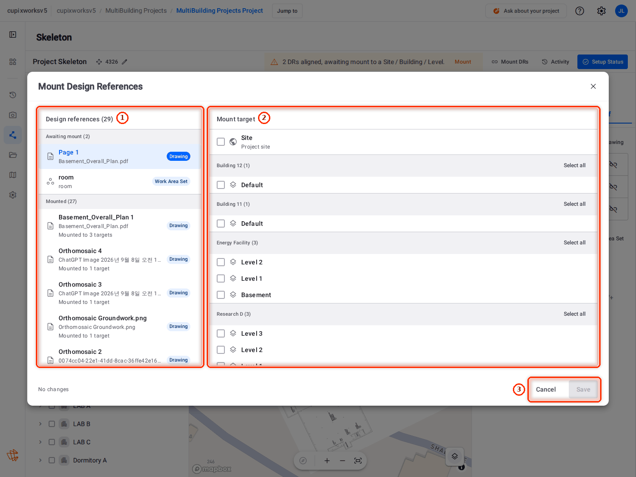This screenshot has width=636, height=477.
Task: Open the camera captures icon in the sidebar
Action: coord(13,115)
